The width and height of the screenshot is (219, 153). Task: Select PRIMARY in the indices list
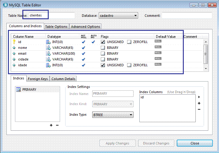(x=29, y=89)
